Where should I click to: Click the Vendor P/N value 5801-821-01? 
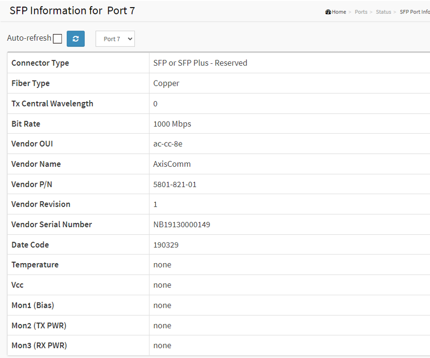point(175,185)
